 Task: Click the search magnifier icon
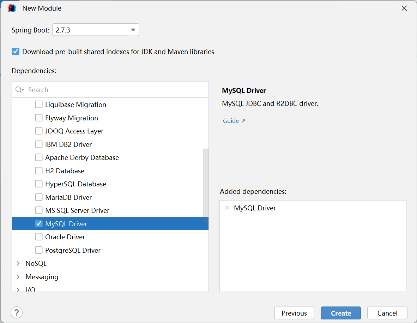pos(19,90)
